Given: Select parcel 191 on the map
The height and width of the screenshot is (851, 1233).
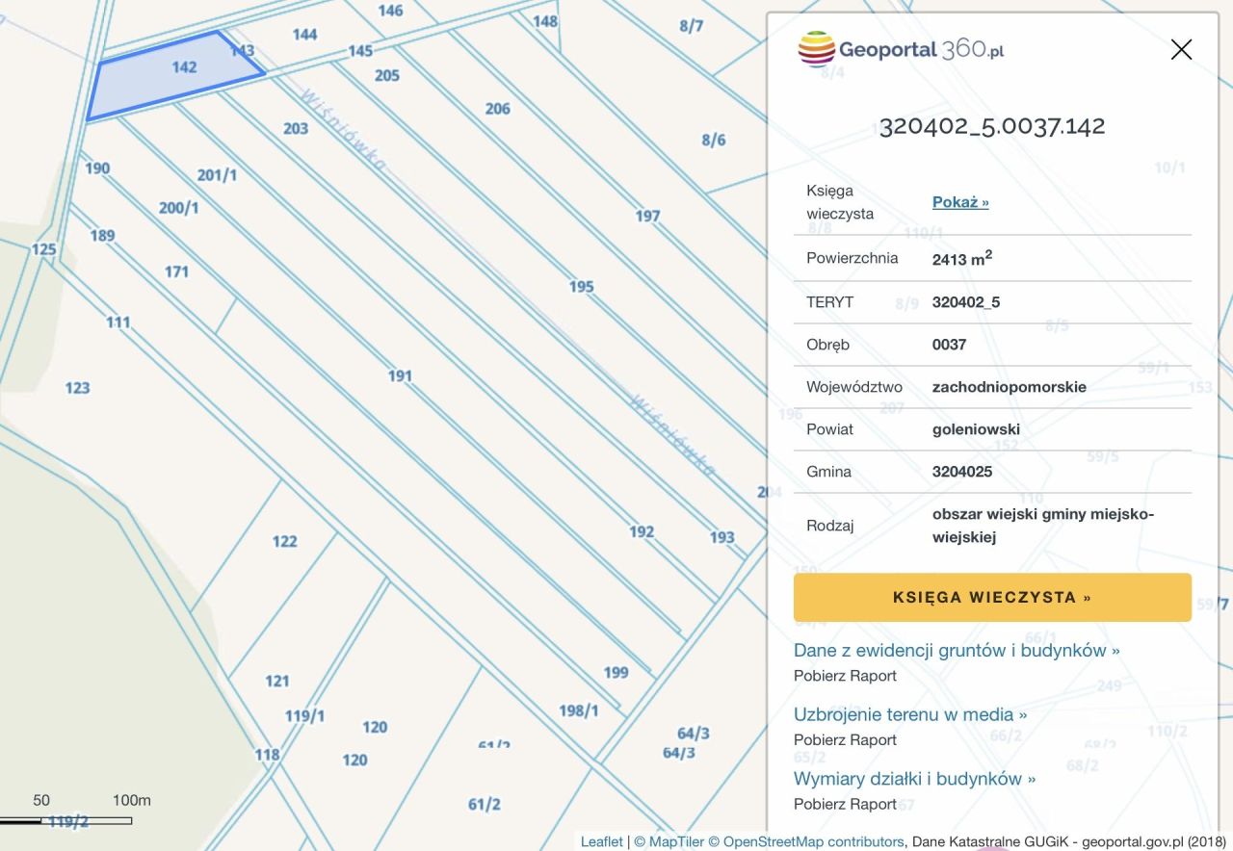Looking at the screenshot, I should click(x=400, y=376).
